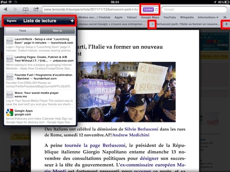Tap the forward navigation arrow

(x=16, y=9)
